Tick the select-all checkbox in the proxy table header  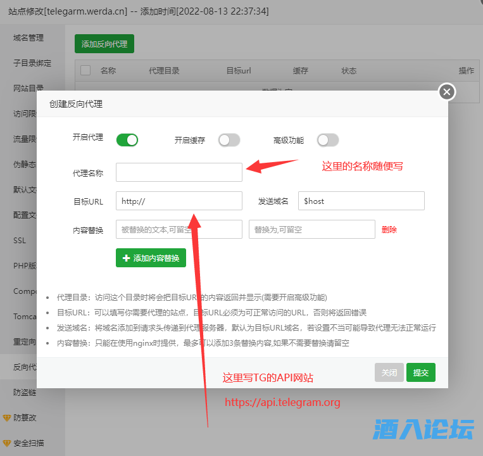pyautogui.click(x=85, y=70)
